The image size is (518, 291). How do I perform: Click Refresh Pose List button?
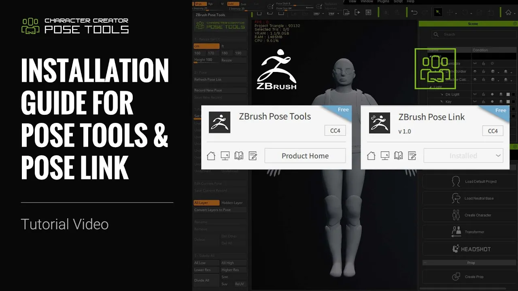[220, 80]
